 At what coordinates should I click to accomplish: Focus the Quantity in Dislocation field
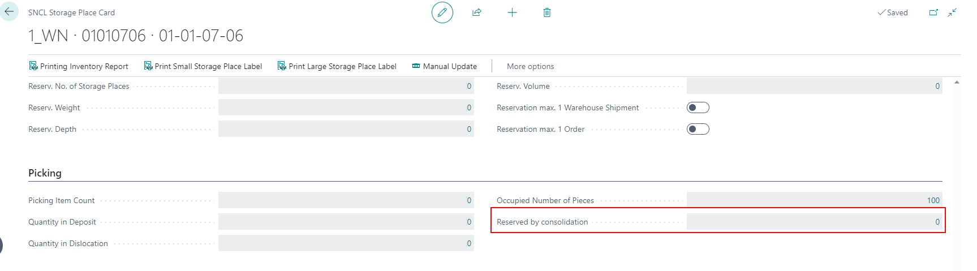click(346, 243)
